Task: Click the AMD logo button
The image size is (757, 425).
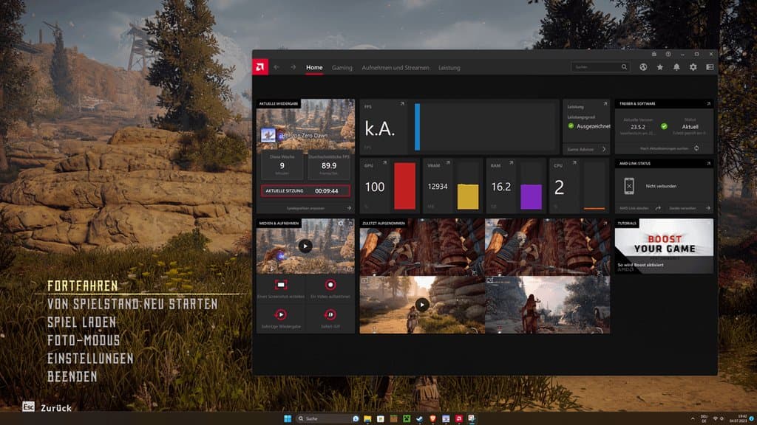Action: [260, 67]
